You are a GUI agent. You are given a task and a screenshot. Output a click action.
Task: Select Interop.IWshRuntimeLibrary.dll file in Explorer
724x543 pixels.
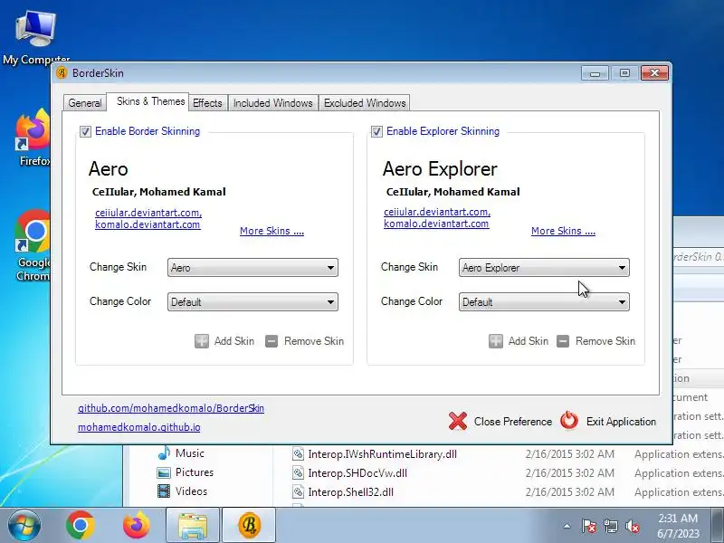click(382, 454)
